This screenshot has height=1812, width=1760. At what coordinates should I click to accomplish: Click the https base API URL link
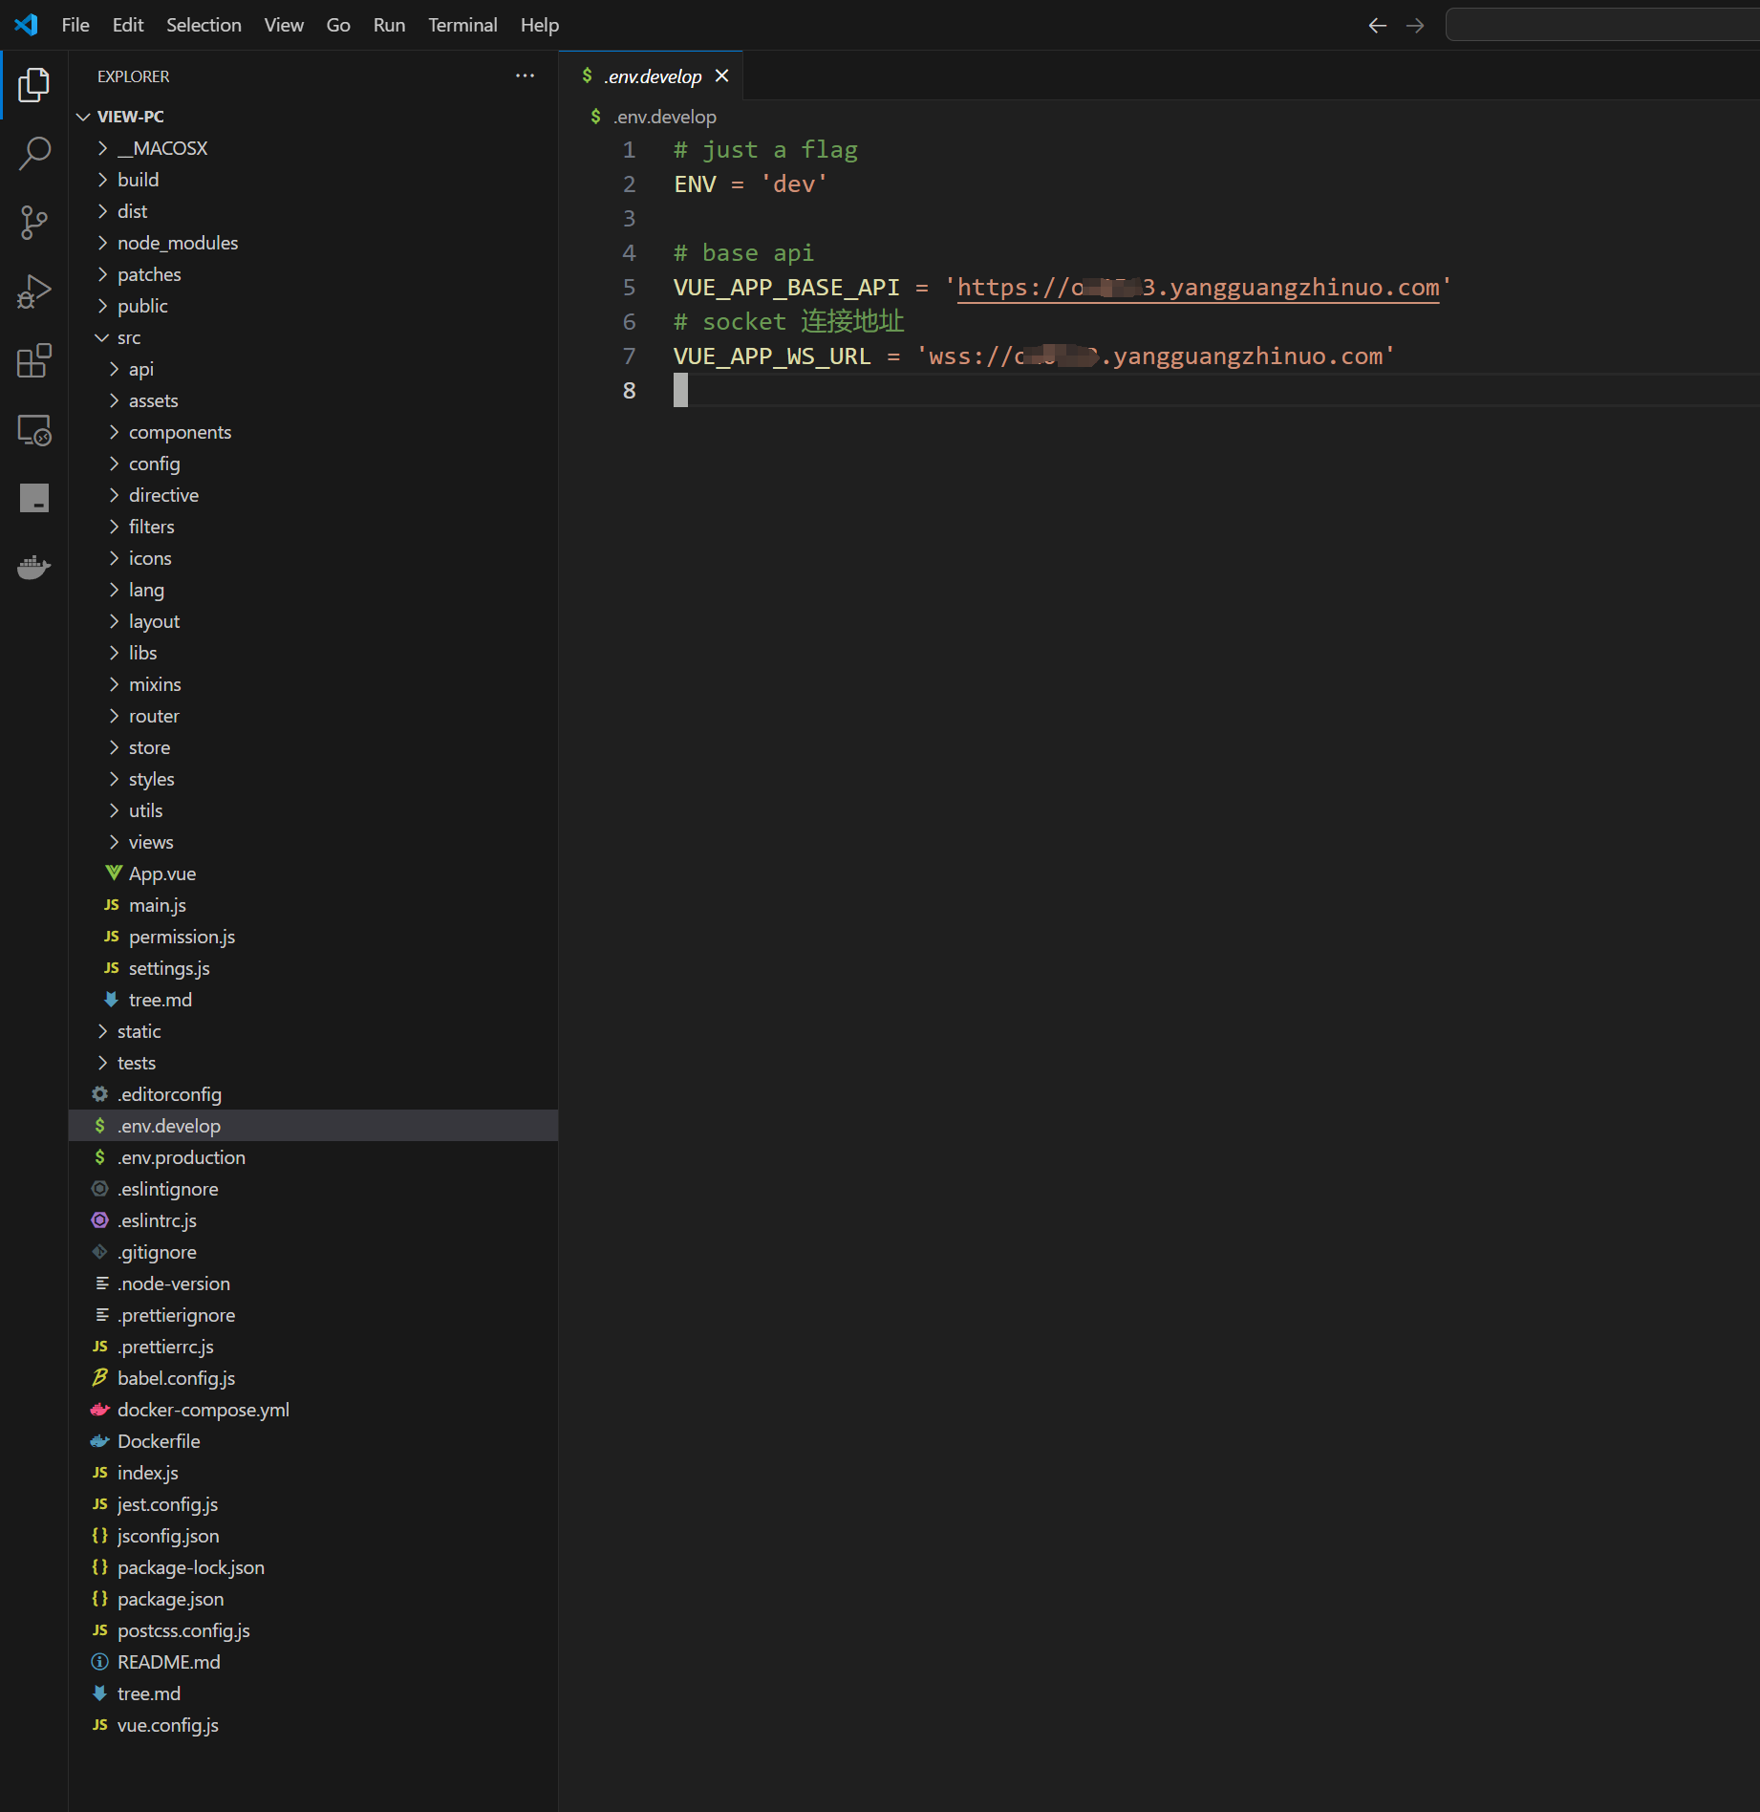click(x=1198, y=288)
